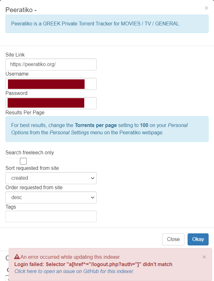Click the warning triangle in the error message
214x281 pixels.
click(x=17, y=257)
